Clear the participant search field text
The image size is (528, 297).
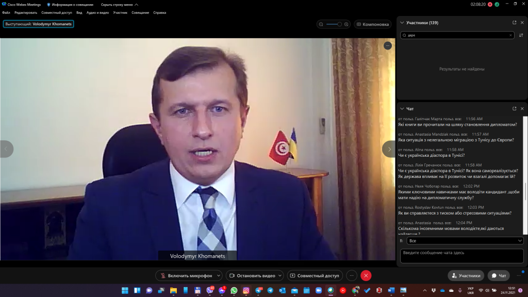tap(510, 36)
